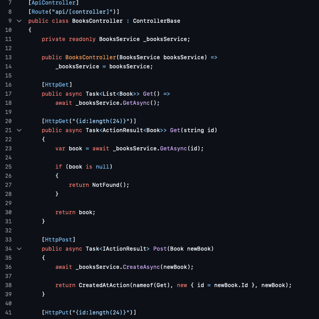Collapse the BooksController class fold chevron
Viewport: 319px width, 319px height.
19,21
